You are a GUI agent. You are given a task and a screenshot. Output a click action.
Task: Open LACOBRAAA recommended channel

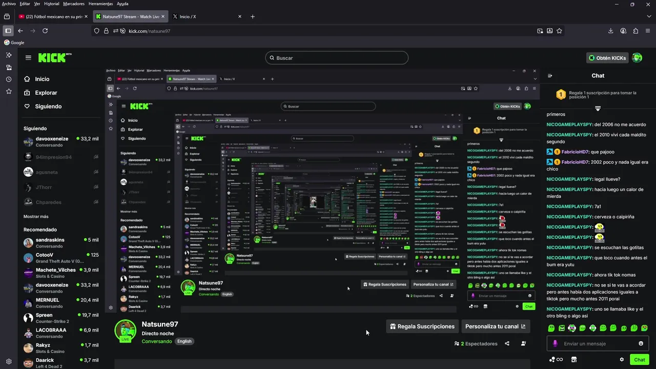pyautogui.click(x=61, y=333)
